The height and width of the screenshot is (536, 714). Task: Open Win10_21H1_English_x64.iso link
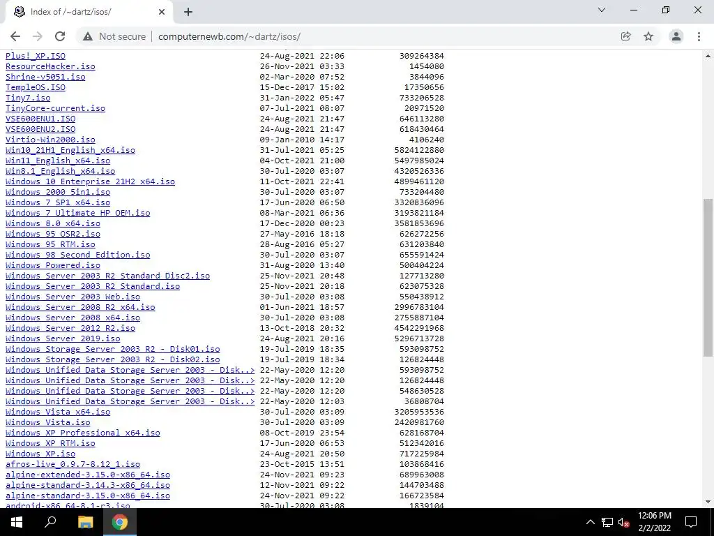point(70,150)
